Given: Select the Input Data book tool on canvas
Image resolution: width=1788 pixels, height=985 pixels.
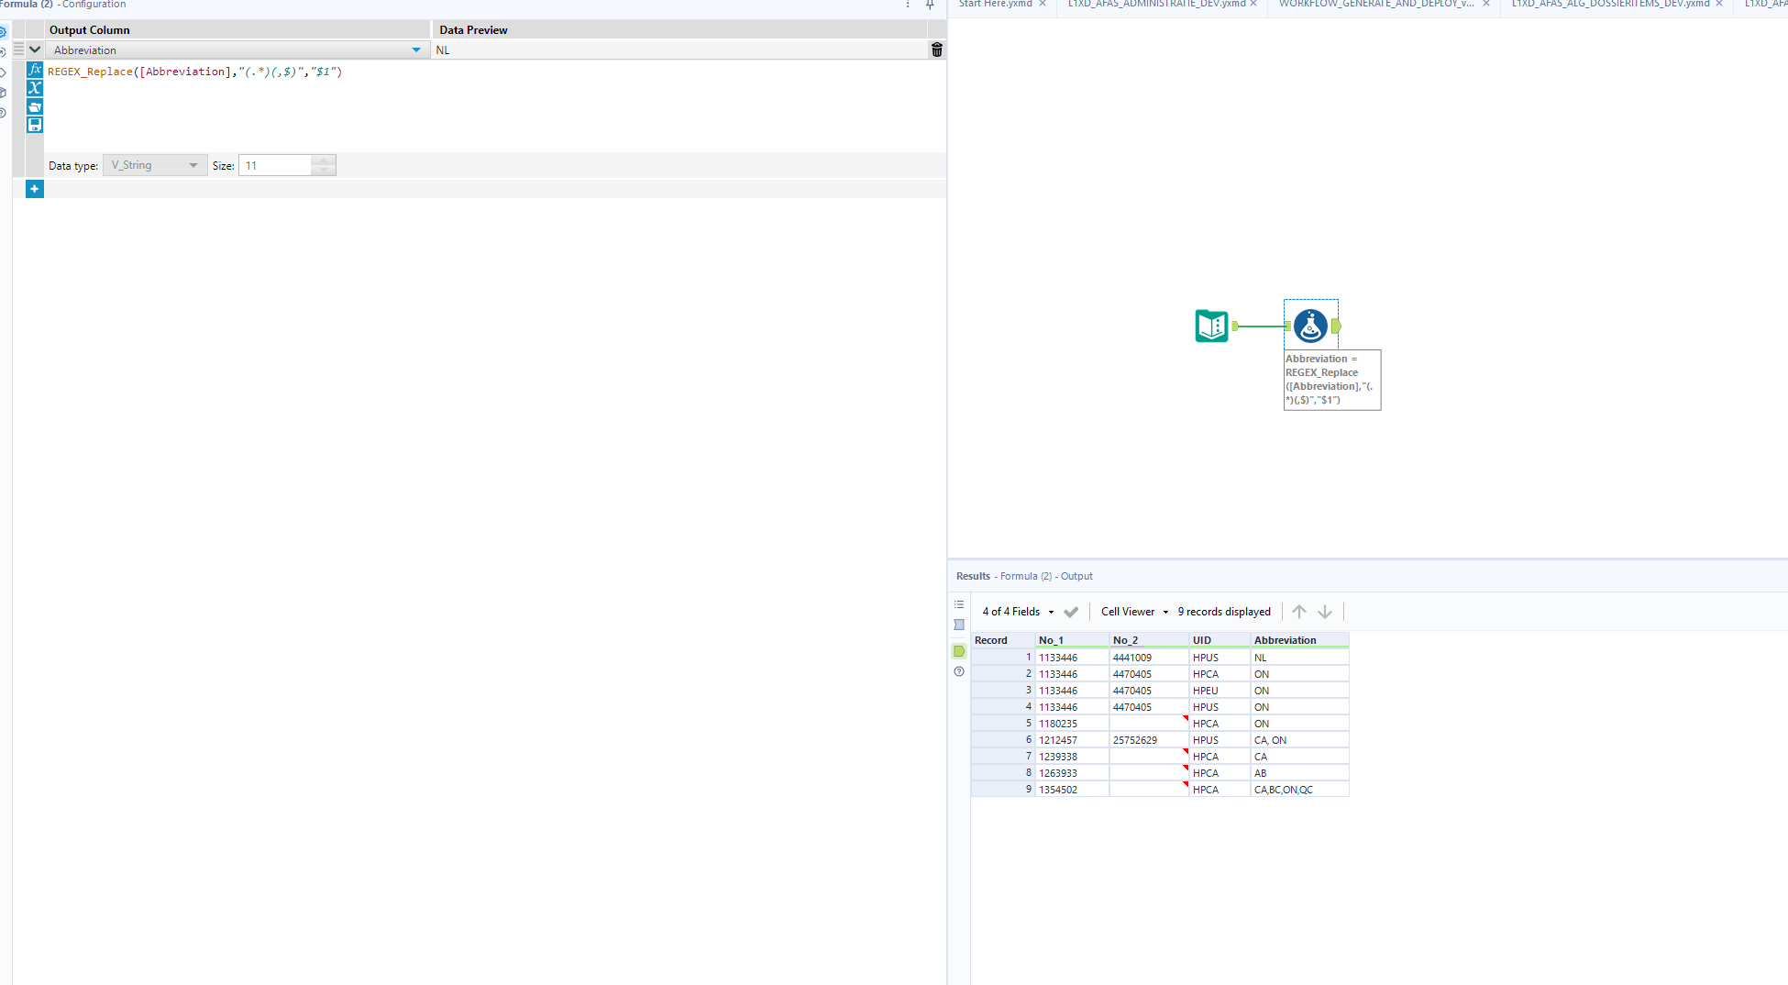Looking at the screenshot, I should [1211, 326].
